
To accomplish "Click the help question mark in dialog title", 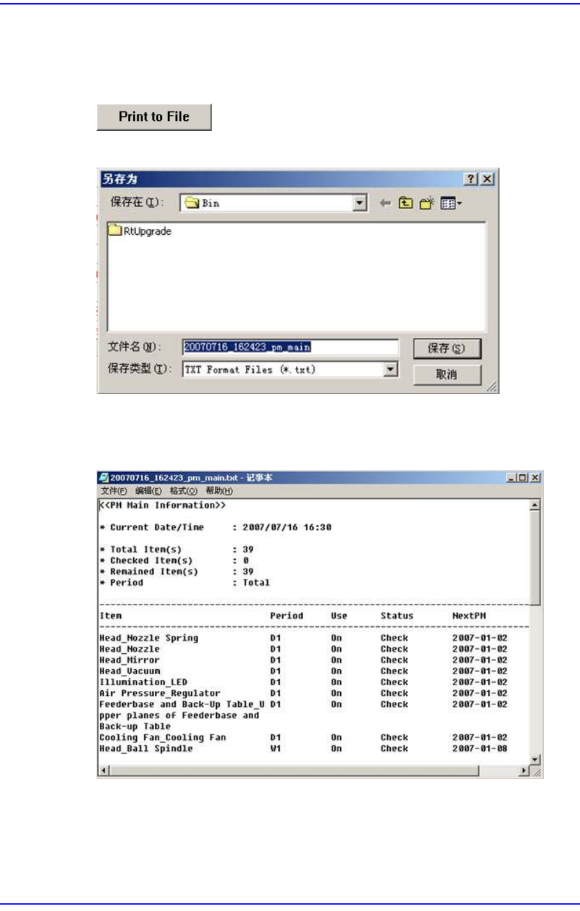I will 471,179.
